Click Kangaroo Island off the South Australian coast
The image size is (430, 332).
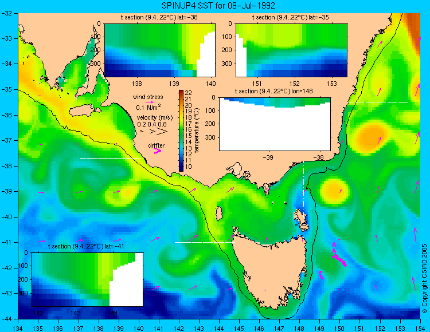[x=84, y=111]
